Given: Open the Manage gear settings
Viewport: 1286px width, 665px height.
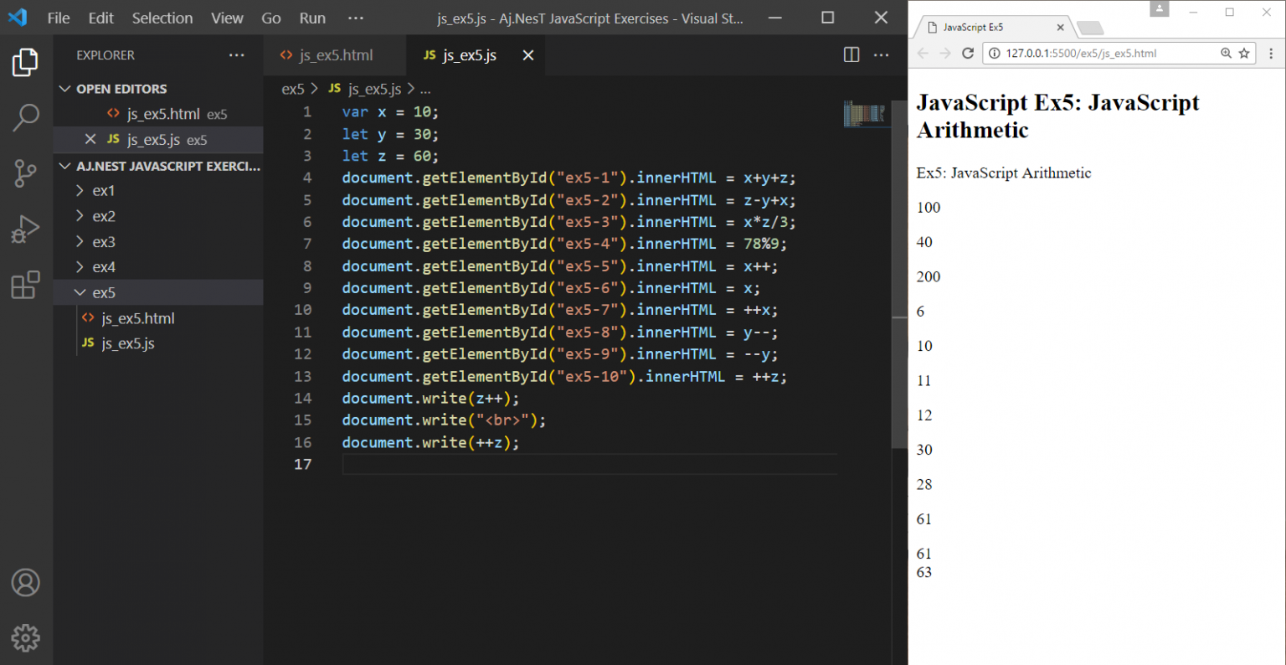Looking at the screenshot, I should tap(25, 637).
